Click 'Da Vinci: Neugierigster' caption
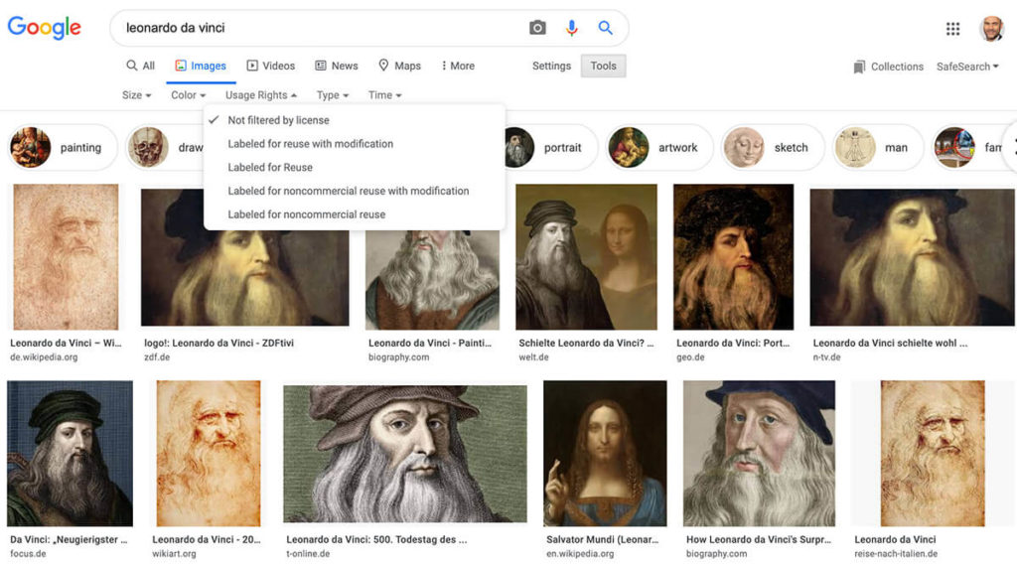 tap(69, 539)
